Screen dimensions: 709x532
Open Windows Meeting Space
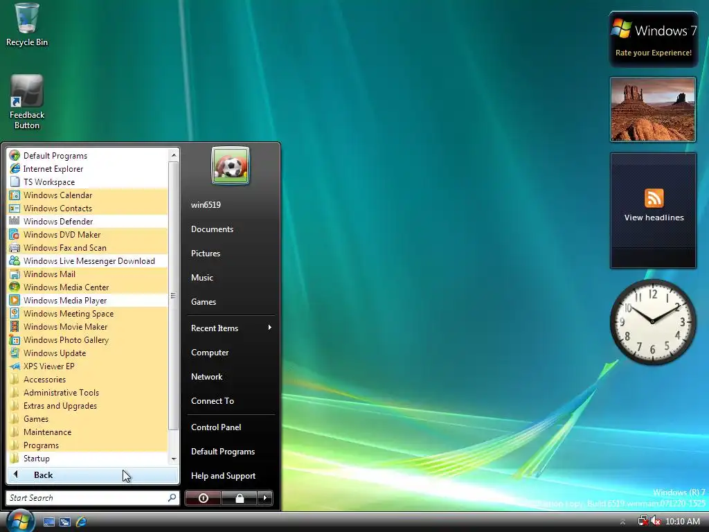tap(88, 314)
